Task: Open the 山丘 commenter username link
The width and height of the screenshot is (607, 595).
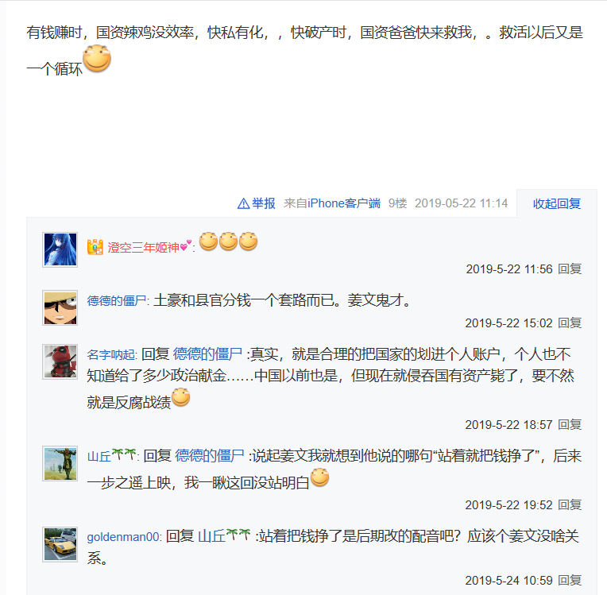Action: point(111,456)
